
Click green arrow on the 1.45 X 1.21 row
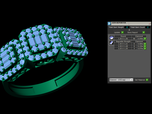[x=145, y=44]
